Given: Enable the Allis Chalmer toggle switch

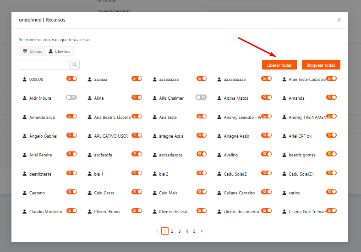Looking at the screenshot, I should [201, 97].
